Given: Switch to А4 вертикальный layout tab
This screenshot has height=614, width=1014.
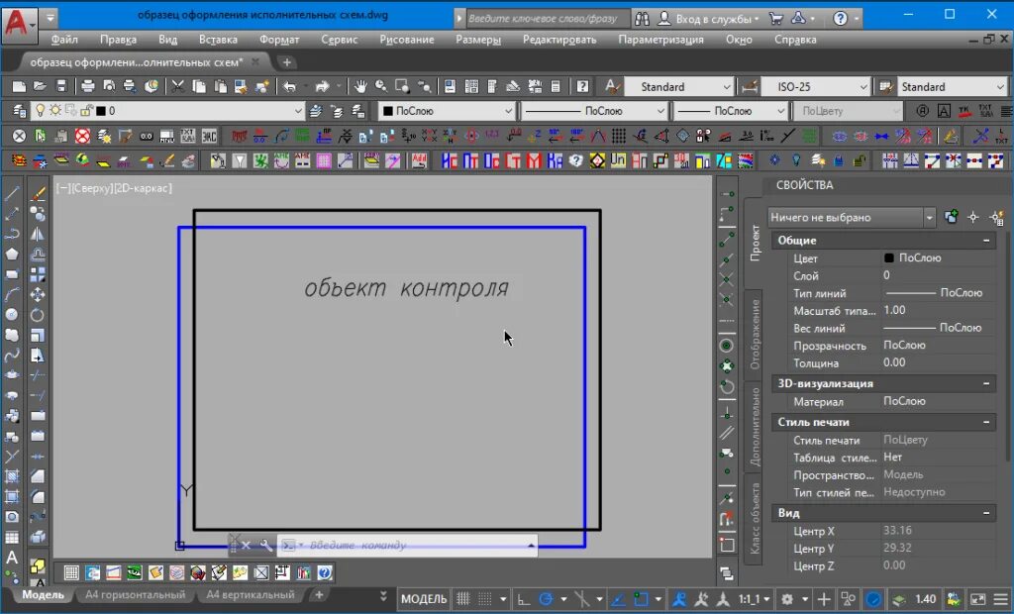Looking at the screenshot, I should [x=251, y=594].
